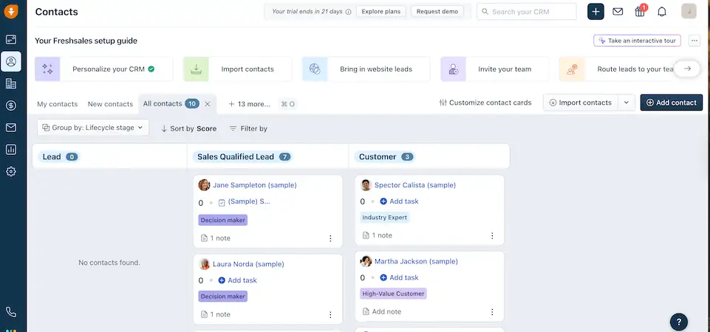Open the Martha Jackson card three-dot menu

coord(492,311)
